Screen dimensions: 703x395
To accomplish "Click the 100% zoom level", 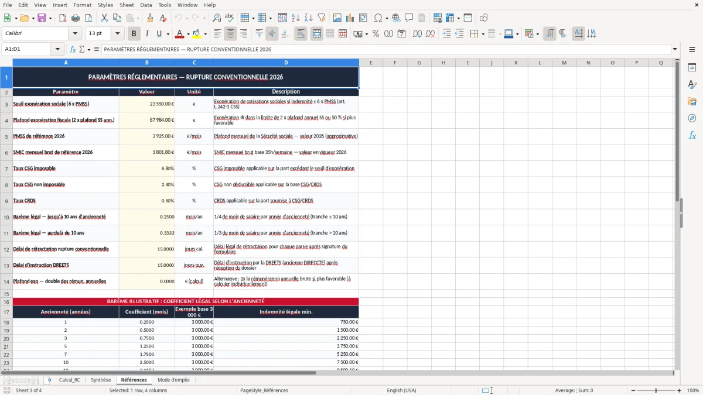I will pyautogui.click(x=692, y=390).
